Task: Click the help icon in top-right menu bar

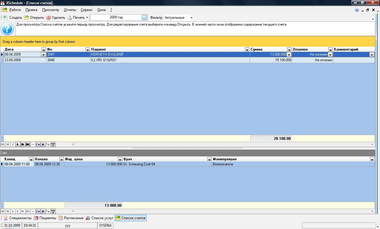Action: pyautogui.click(x=357, y=10)
